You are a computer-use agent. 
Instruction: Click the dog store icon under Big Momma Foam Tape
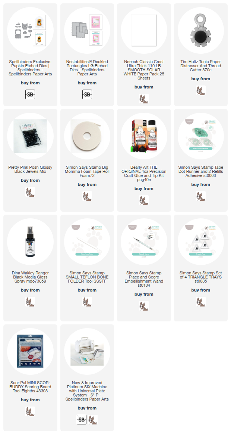[87, 196]
